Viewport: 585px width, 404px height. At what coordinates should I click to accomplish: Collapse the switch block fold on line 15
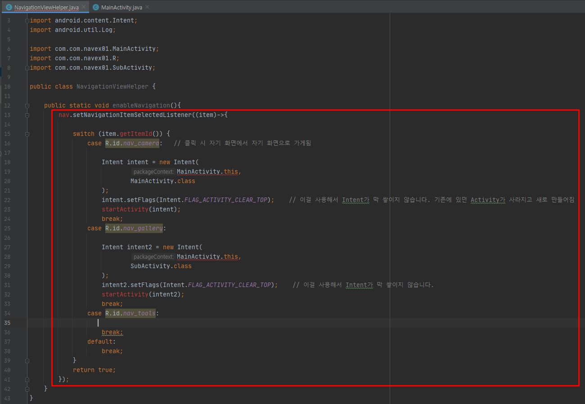click(27, 134)
